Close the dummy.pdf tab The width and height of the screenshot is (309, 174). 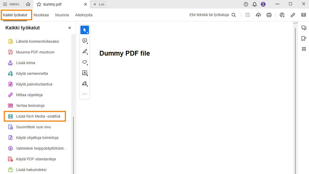[85, 4]
